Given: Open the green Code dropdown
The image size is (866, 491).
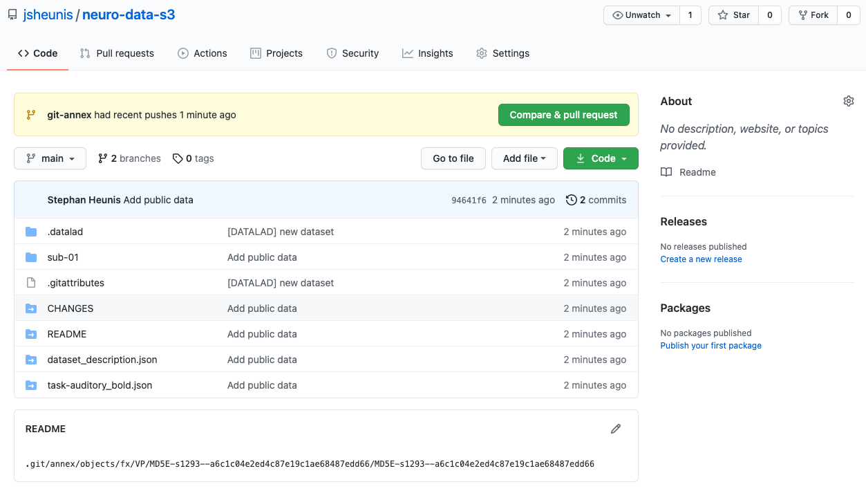Looking at the screenshot, I should coord(600,158).
